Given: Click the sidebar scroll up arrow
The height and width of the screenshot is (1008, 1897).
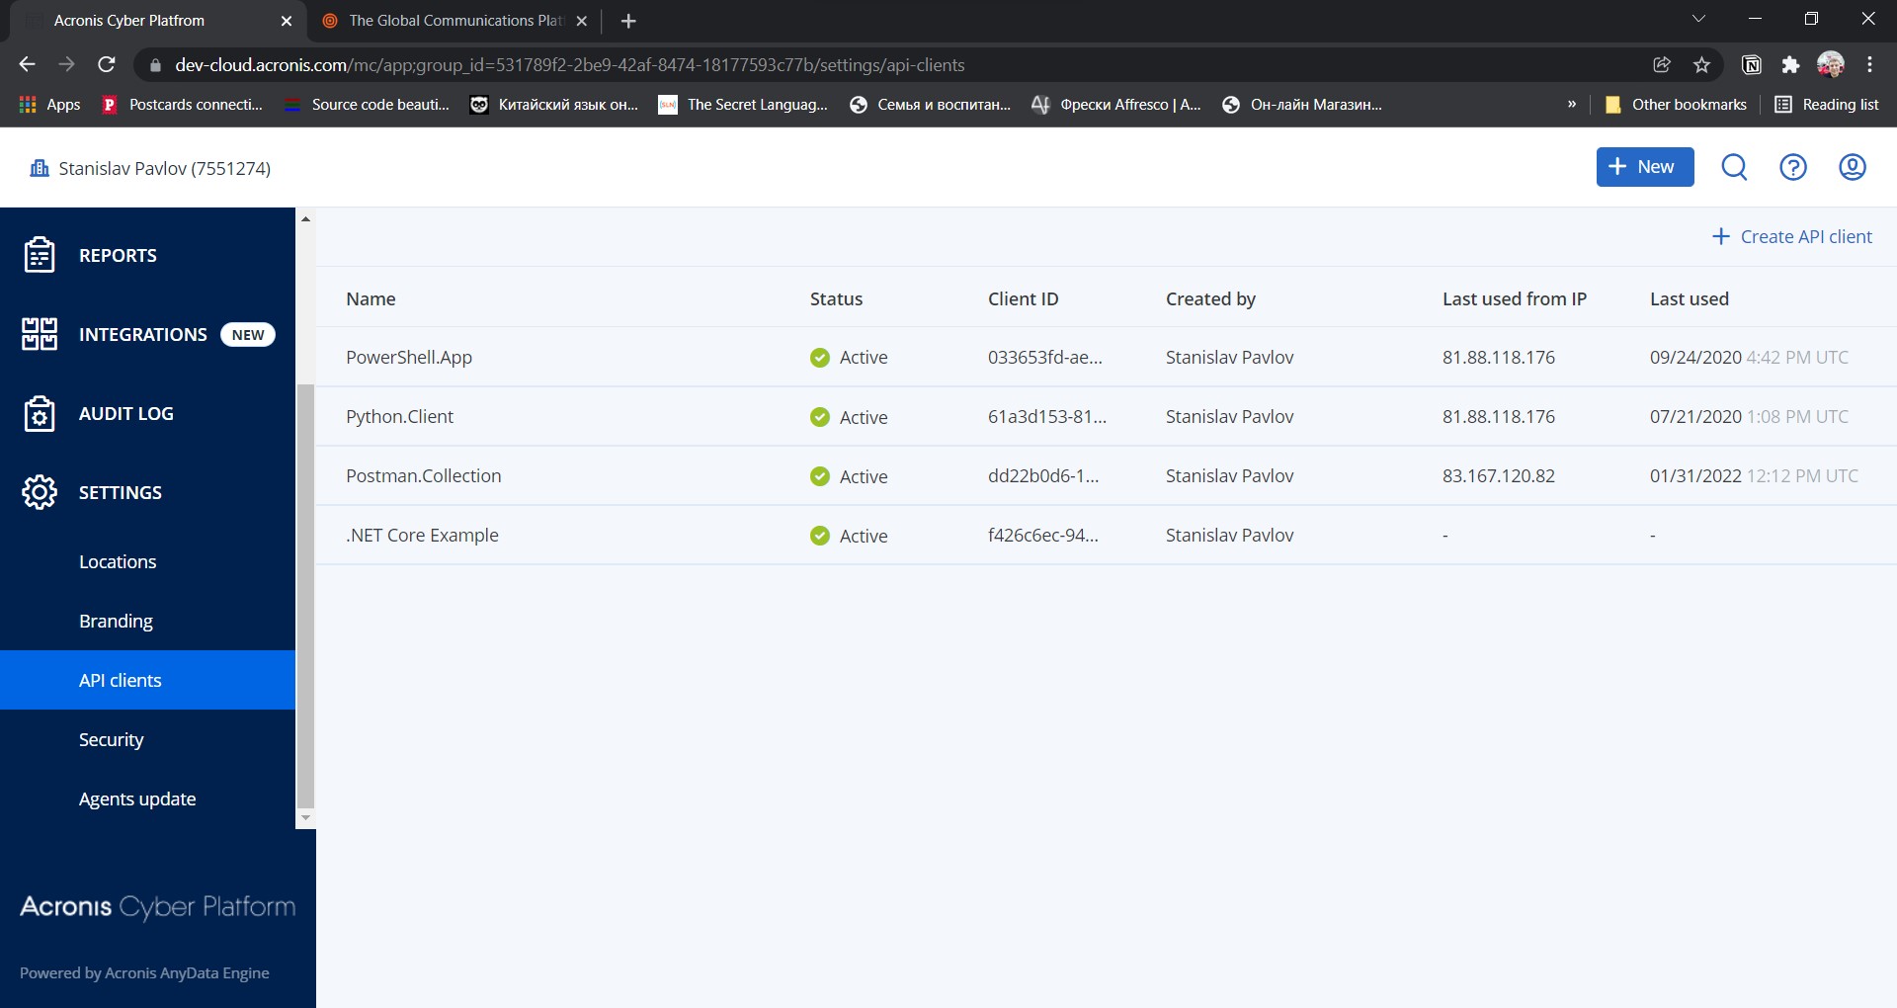Looking at the screenshot, I should [x=305, y=218].
